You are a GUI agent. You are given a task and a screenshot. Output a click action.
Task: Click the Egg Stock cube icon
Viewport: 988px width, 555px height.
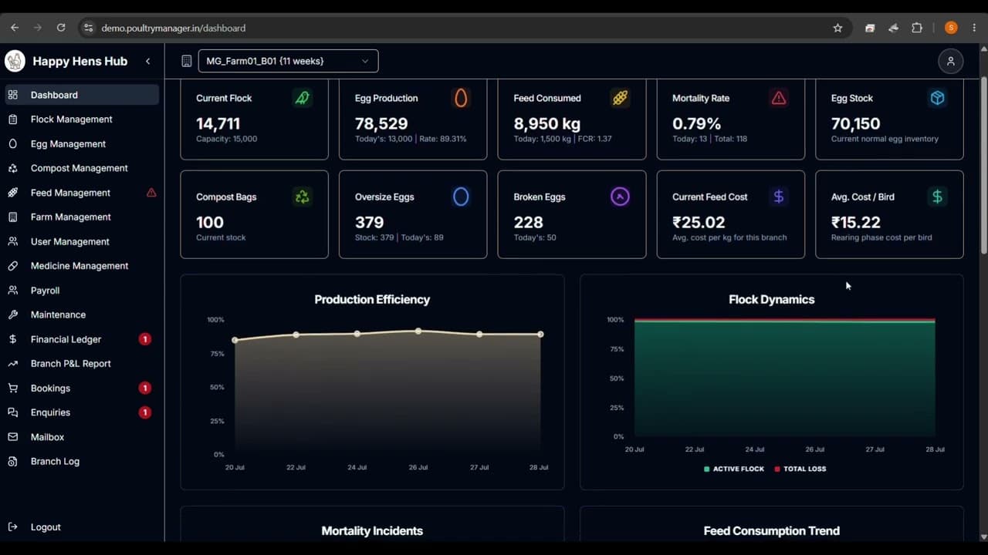pyautogui.click(x=937, y=98)
